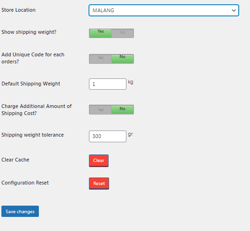
Task: Select No for Show shipping weight
Action: (x=123, y=33)
